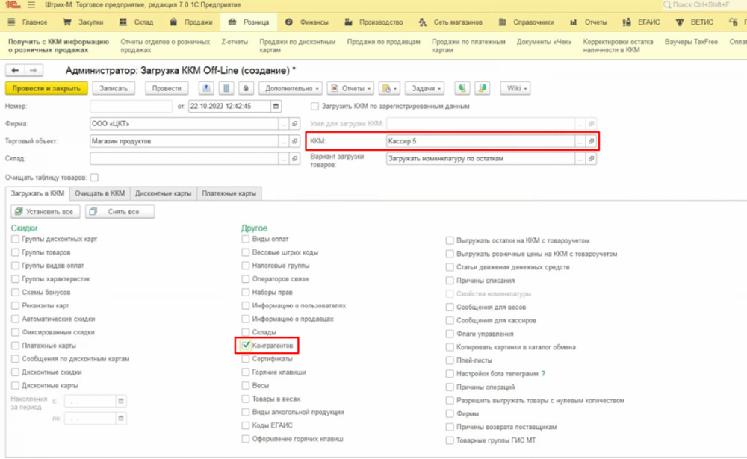Viewport: 747px width, 459px height.
Task: Switch to the Очищать в ККМ tab
Action: (x=101, y=193)
